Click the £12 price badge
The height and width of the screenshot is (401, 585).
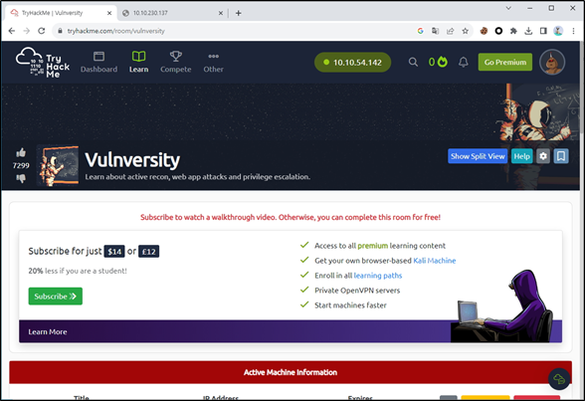click(x=148, y=252)
